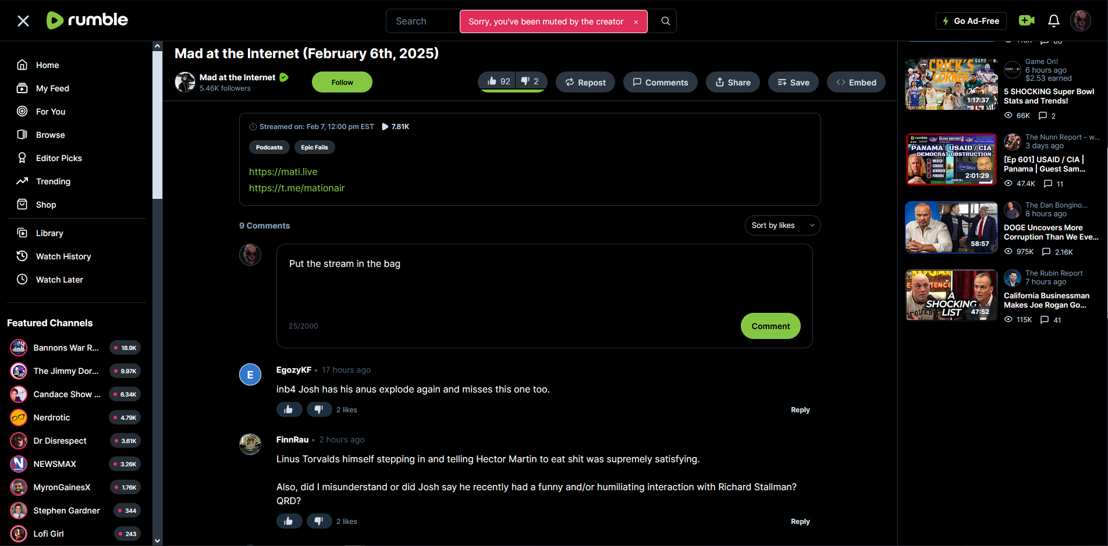1108x546 pixels.
Task: Open the Rumble home logo
Action: click(x=87, y=20)
